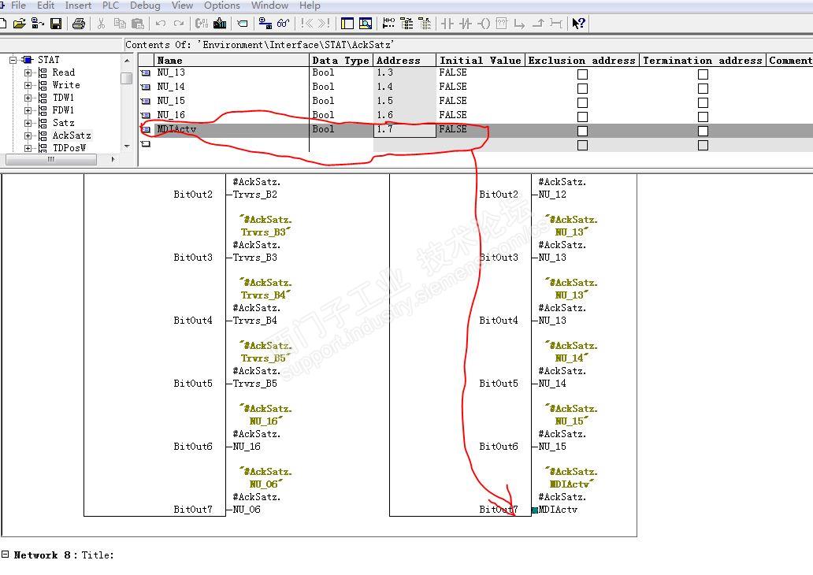Click the Address column header
Screen dimensions: 813x575
(404, 60)
